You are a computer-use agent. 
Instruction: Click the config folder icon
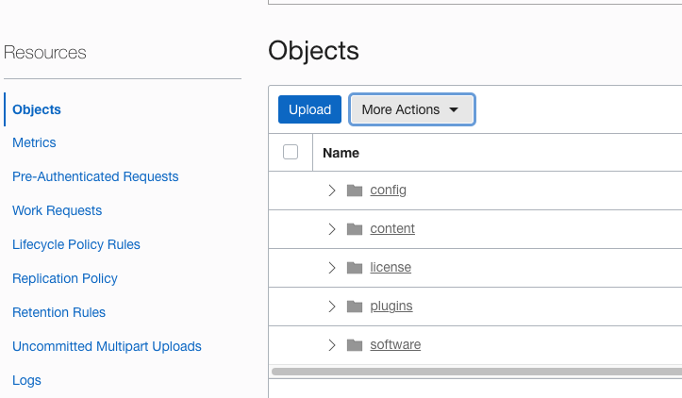tap(355, 191)
